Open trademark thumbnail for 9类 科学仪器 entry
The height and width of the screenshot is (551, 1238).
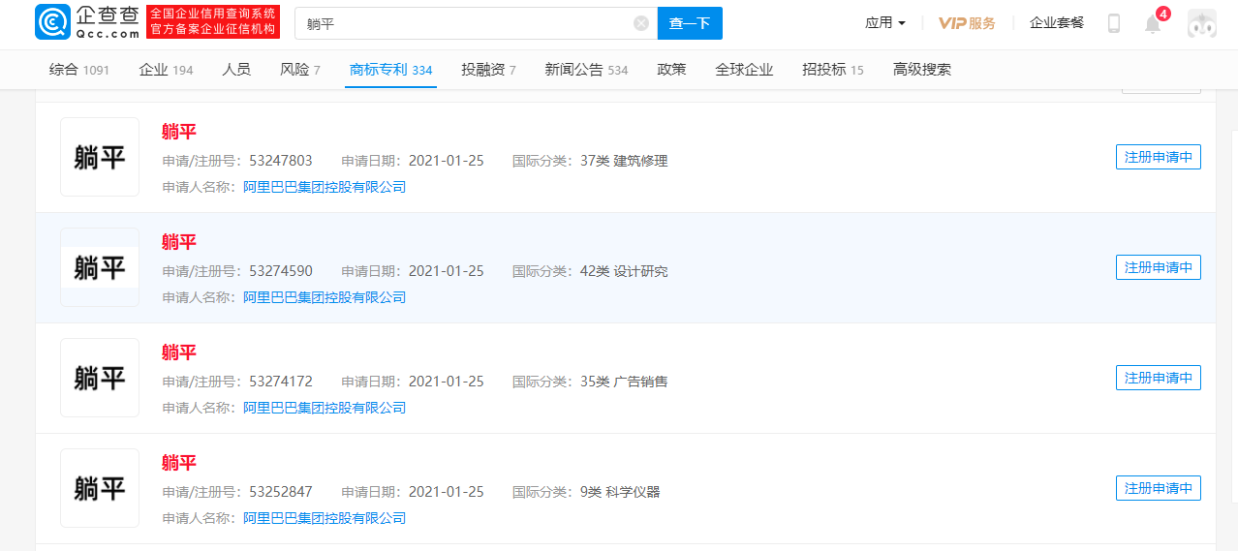[x=100, y=488]
